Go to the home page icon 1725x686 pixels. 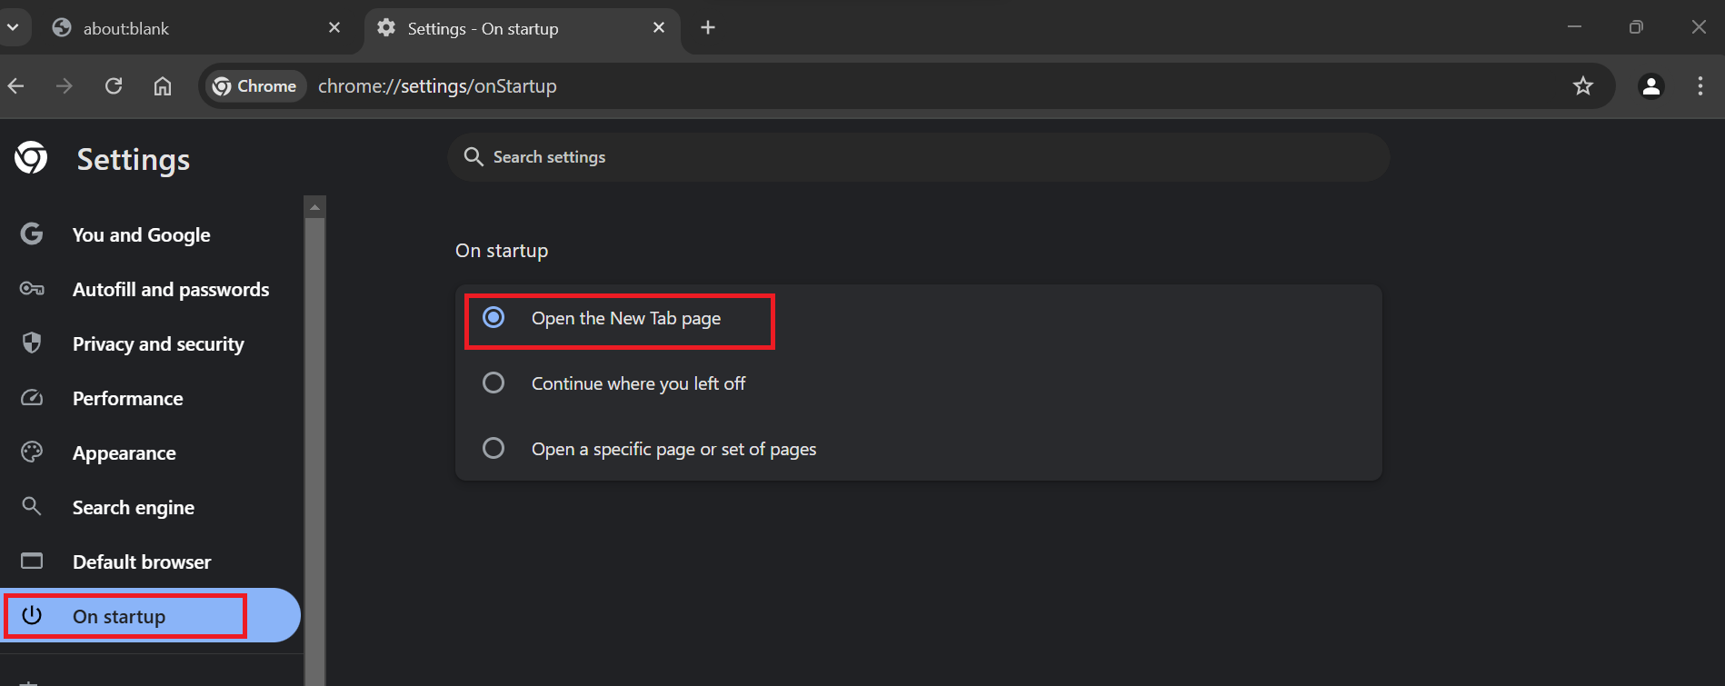pyautogui.click(x=163, y=86)
